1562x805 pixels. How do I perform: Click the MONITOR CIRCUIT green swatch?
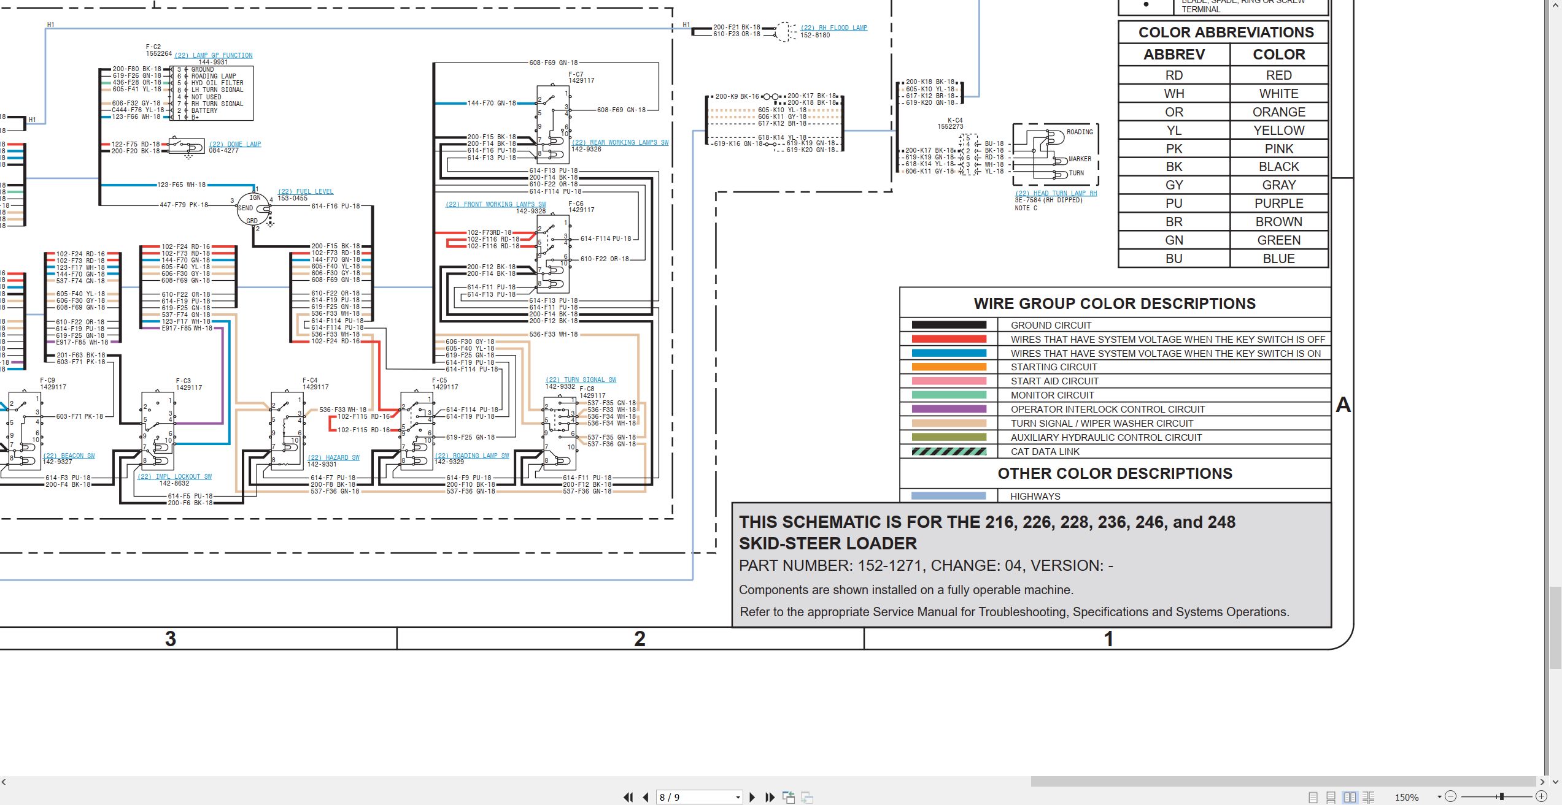[949, 395]
